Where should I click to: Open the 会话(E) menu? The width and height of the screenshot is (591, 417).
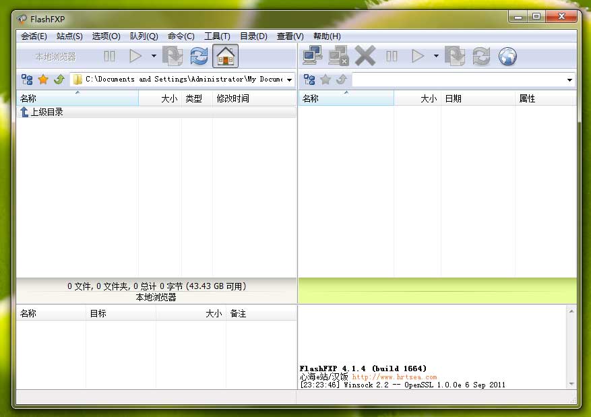coord(34,36)
